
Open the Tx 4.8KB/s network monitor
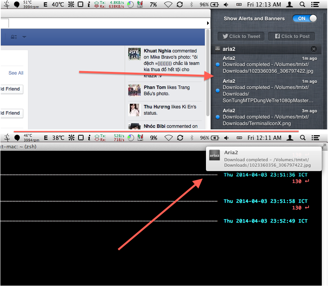click(x=109, y=4)
